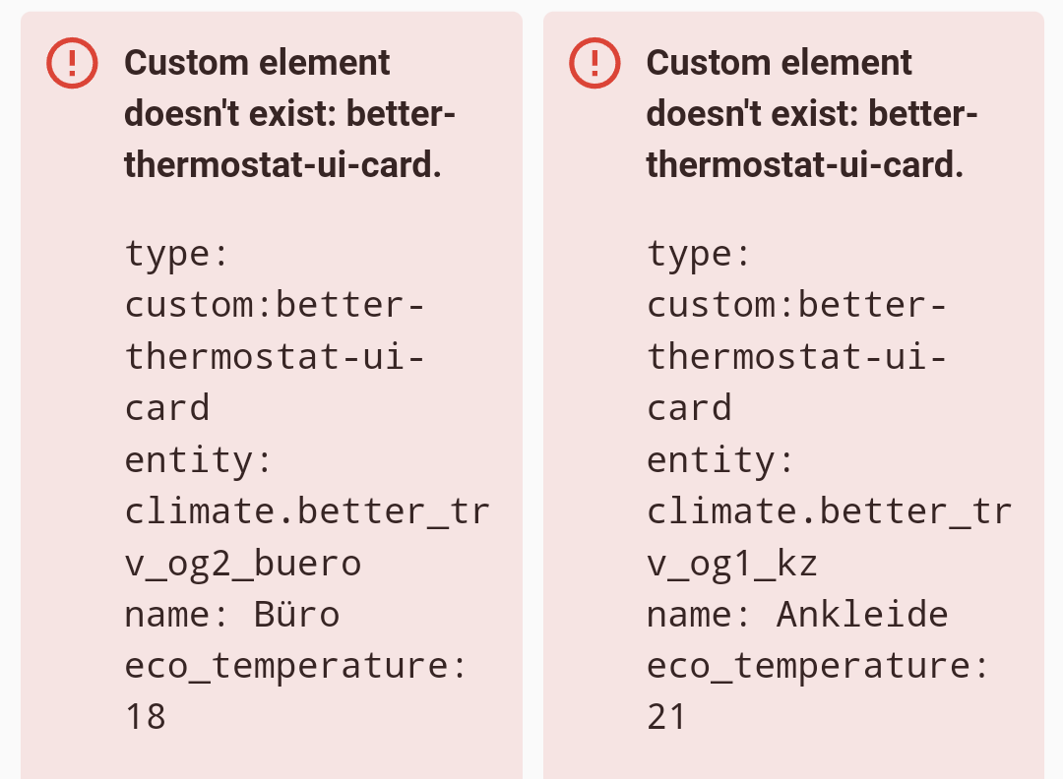
Task: Click the "type:" line in the right card
Action: click(699, 255)
